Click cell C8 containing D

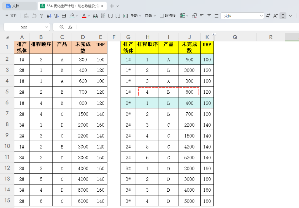pyautogui.click(x=62, y=125)
